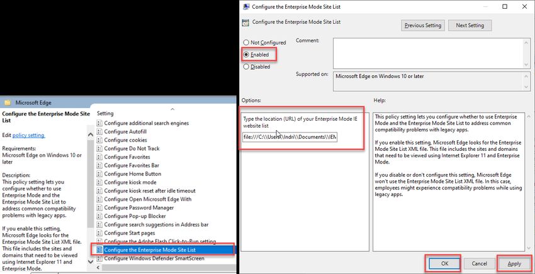Select the highlighted Configure the Enterprise Mode Site List row
The width and height of the screenshot is (535, 274).
[x=165, y=249]
